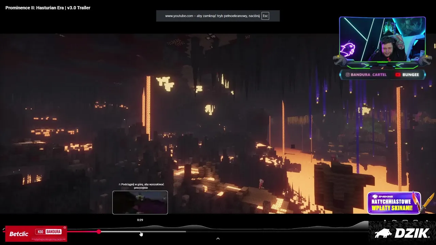Click the BANDURA_CARTEL handle text
The width and height of the screenshot is (436, 245).
tap(369, 75)
